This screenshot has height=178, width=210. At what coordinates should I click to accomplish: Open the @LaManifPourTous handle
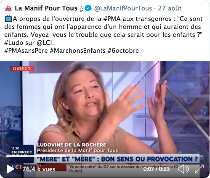(x=123, y=8)
